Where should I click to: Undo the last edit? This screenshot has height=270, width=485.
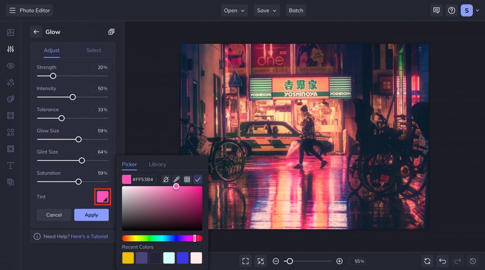(442, 261)
